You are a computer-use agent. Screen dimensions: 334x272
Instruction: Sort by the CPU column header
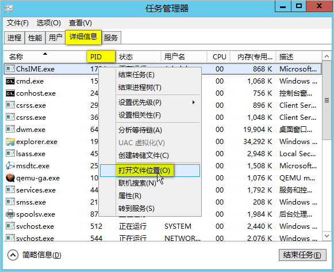click(219, 57)
